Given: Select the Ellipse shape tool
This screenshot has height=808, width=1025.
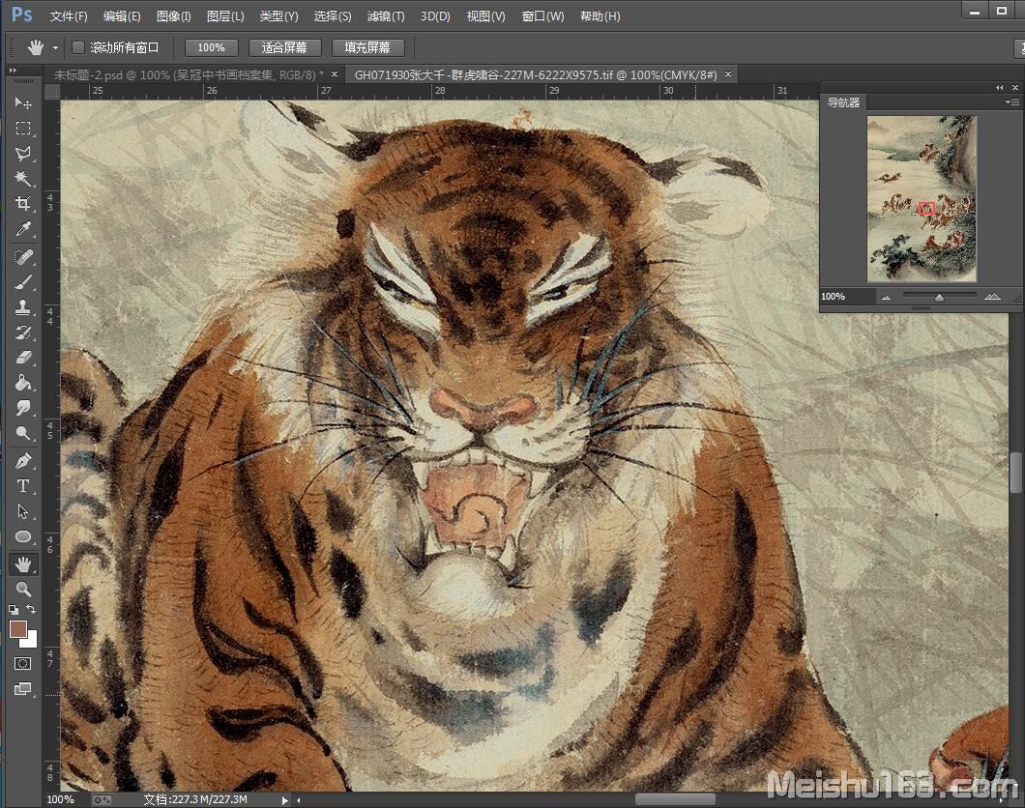Looking at the screenshot, I should [x=23, y=536].
